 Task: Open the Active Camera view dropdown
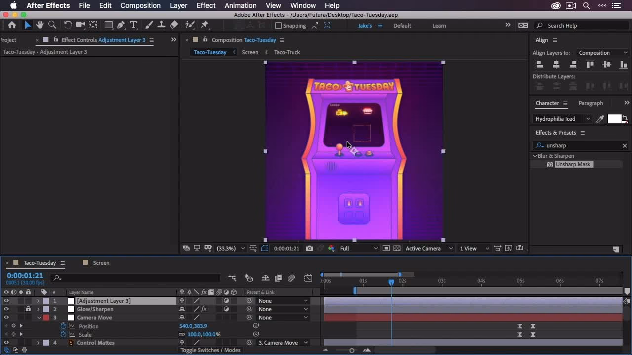click(x=428, y=248)
